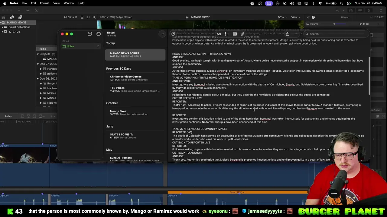Image resolution: width=387 pixels, height=217 pixels.
Task: Open the 50% viewer zoom dropdown
Action: pos(282,17)
